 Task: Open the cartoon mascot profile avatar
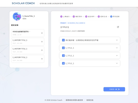17,16
